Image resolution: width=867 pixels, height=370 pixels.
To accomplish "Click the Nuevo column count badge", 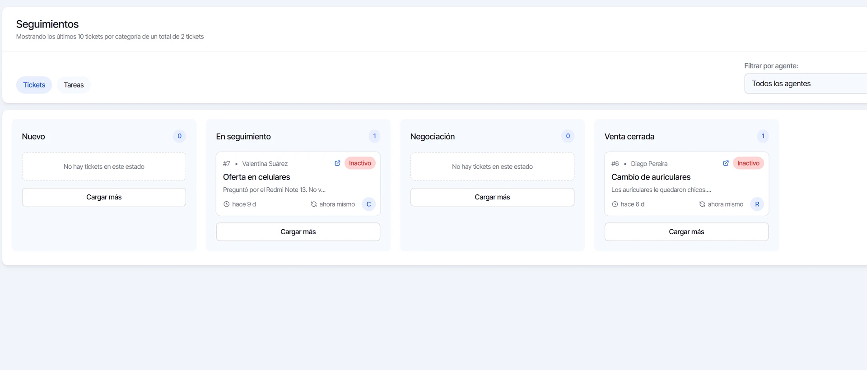I will (x=179, y=136).
